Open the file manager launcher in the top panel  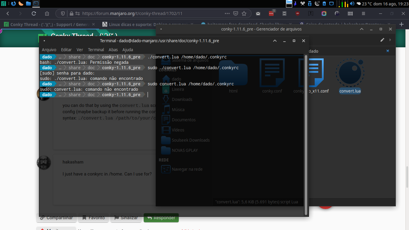[28, 4]
